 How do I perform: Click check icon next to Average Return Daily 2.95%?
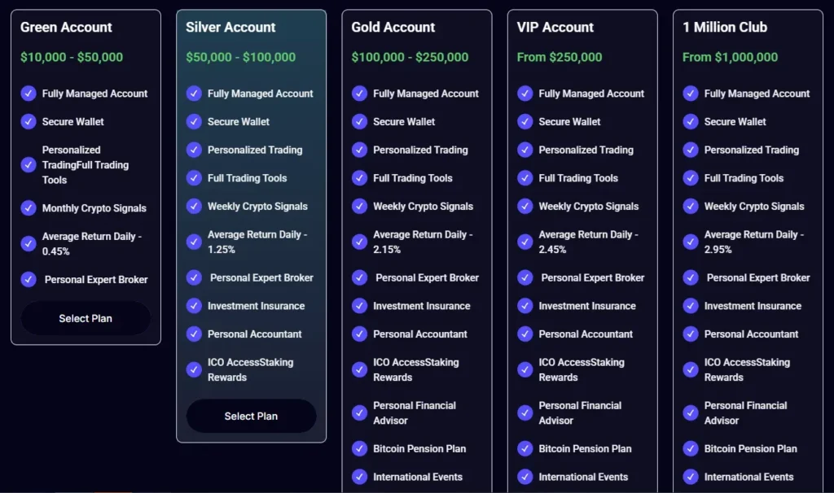tap(691, 242)
